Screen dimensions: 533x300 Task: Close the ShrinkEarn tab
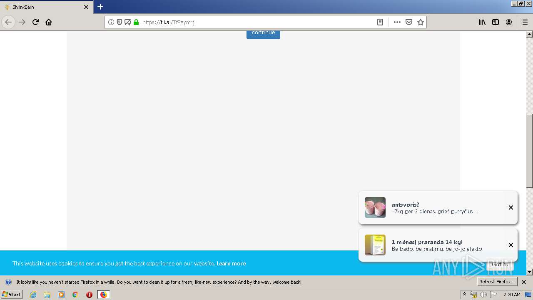(x=86, y=7)
